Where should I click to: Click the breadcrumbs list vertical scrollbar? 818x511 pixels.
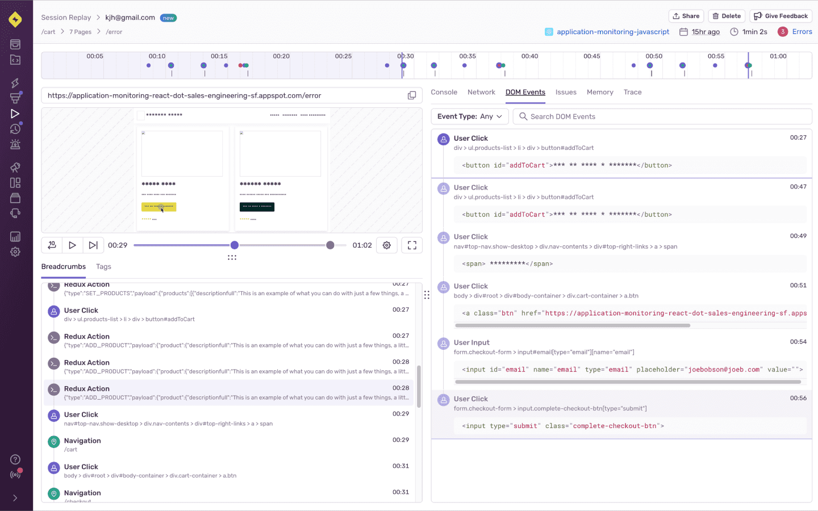coord(419,387)
